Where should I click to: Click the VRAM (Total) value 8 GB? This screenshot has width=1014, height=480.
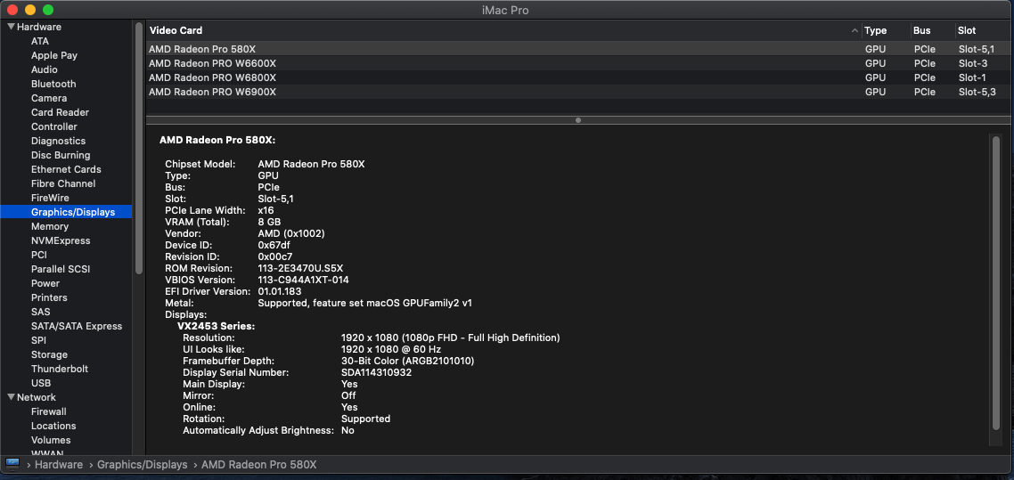[x=269, y=222]
